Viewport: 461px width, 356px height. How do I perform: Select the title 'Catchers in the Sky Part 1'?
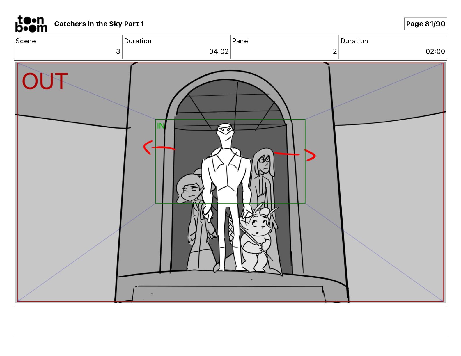point(99,24)
